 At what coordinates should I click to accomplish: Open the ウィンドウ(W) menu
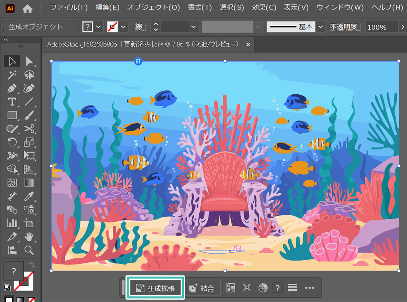339,8
